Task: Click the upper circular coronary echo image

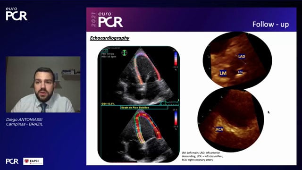Action: pyautogui.click(x=237, y=60)
